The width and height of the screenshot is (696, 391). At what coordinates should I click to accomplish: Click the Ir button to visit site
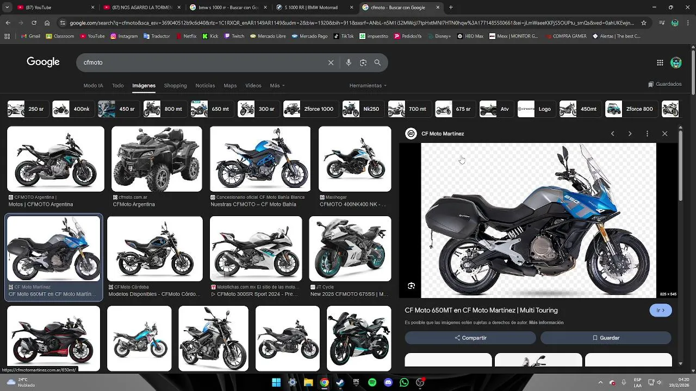pyautogui.click(x=661, y=311)
